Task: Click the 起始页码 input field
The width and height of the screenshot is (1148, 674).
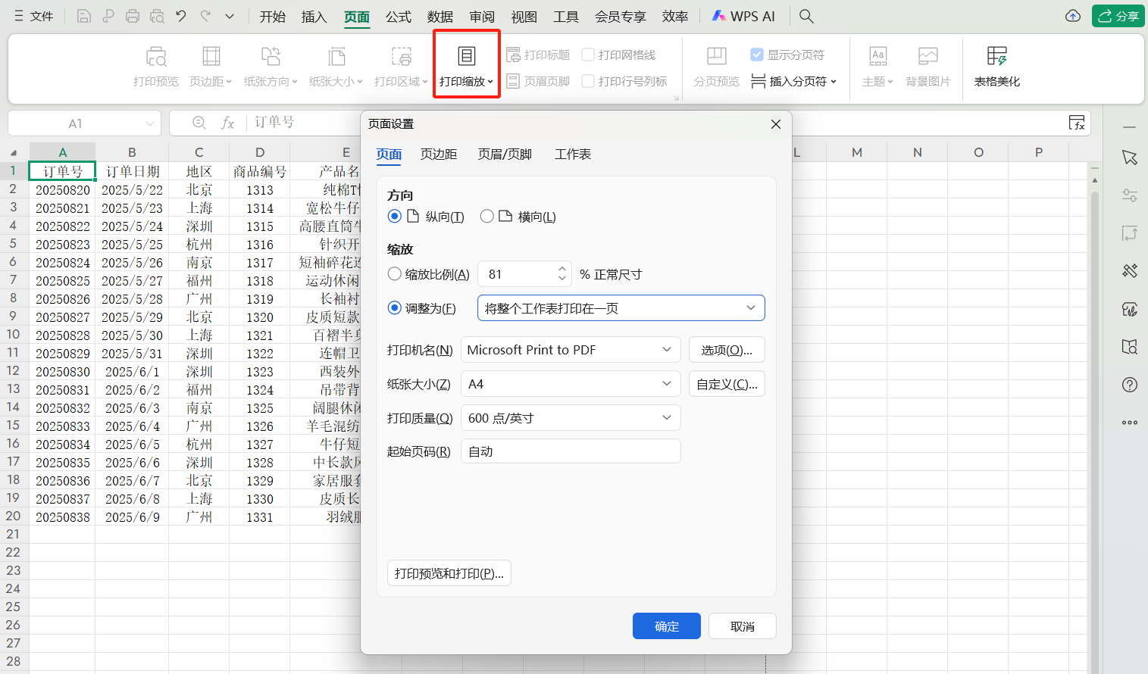Action: pyautogui.click(x=570, y=451)
